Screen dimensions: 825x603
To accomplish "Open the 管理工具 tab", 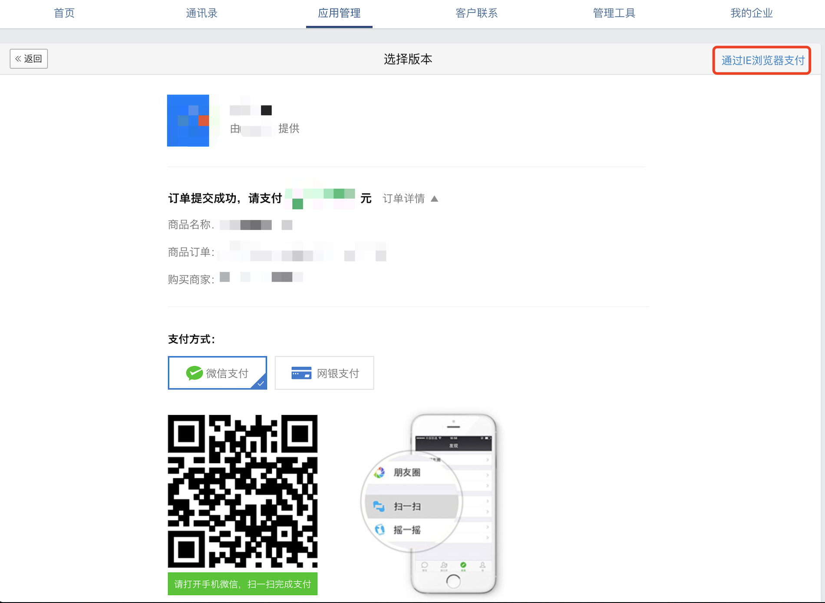I will click(x=614, y=13).
